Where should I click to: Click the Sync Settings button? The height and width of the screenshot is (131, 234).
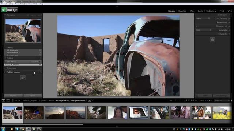[221, 96]
